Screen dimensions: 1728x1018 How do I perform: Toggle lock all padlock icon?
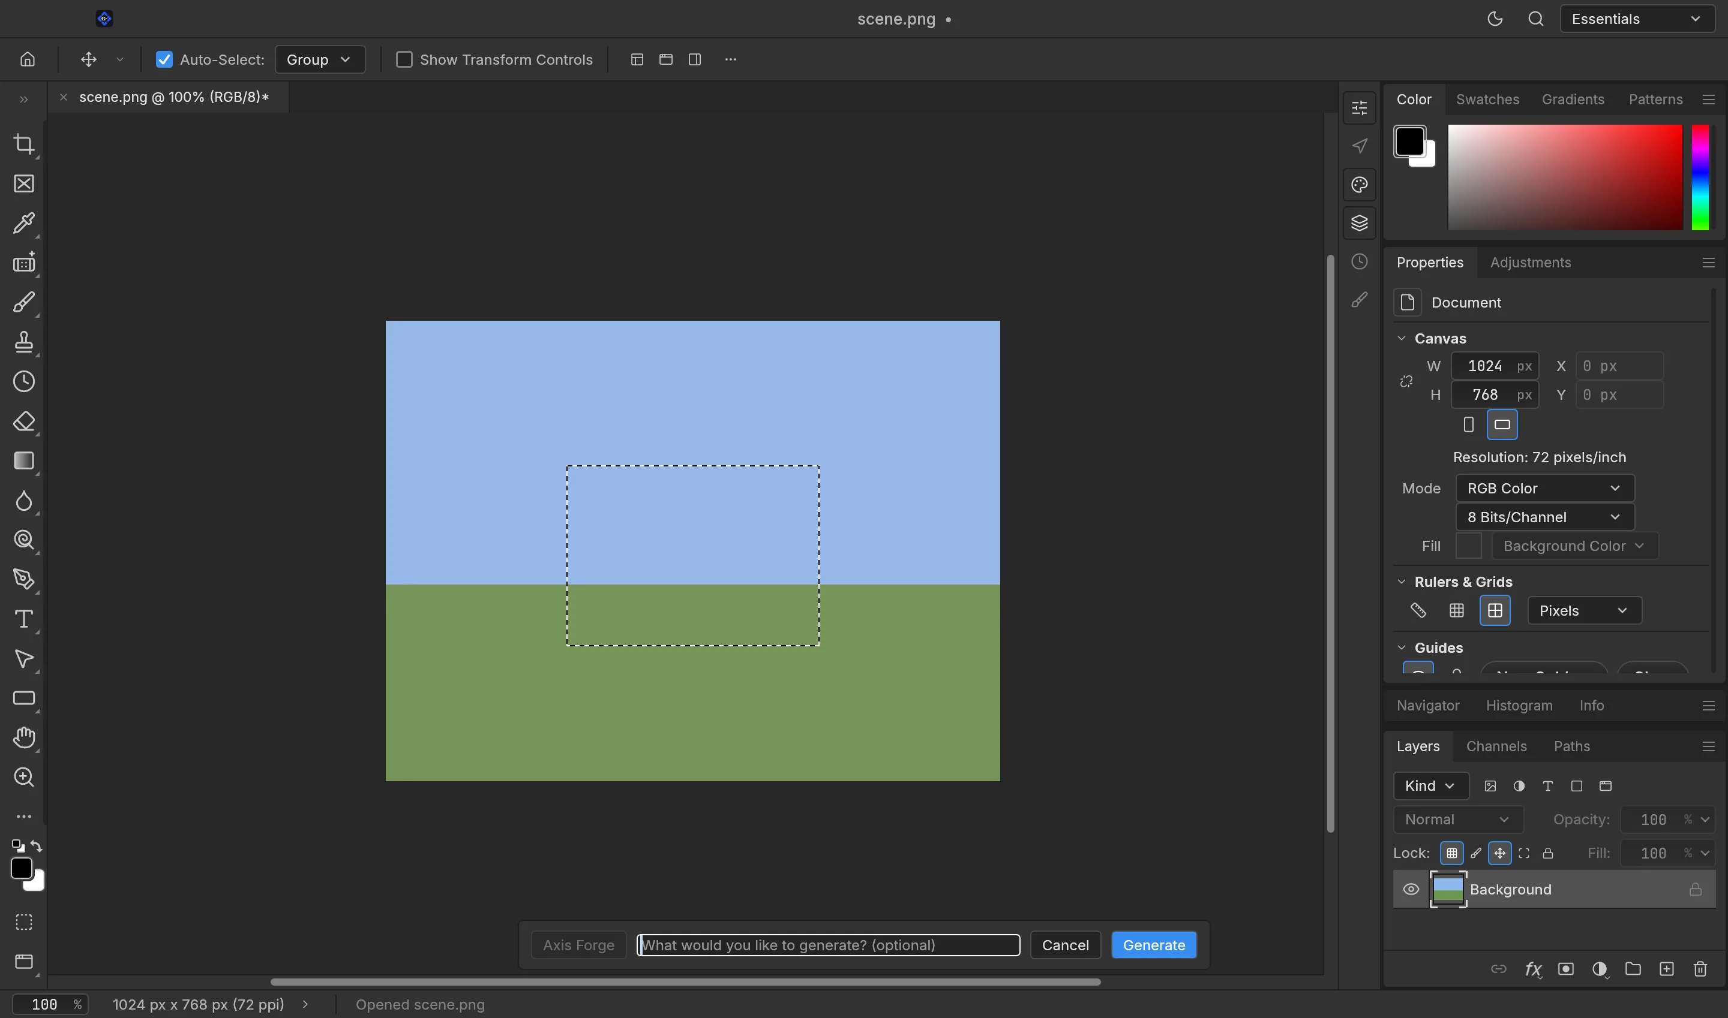click(x=1547, y=853)
